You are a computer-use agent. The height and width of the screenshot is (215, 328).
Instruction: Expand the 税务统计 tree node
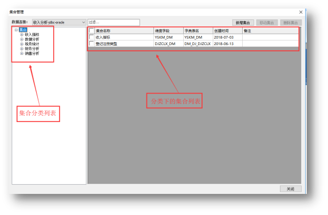(22, 44)
